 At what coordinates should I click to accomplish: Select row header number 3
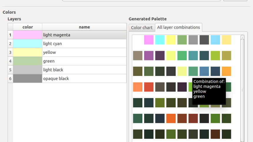pos(10,52)
